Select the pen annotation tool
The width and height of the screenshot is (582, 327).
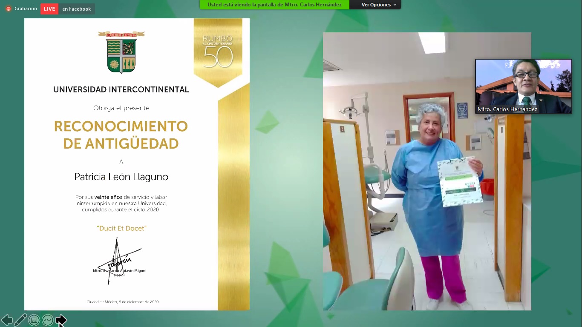pos(20,320)
